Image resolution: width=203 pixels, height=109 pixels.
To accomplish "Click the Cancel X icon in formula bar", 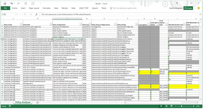I will point(25,14).
